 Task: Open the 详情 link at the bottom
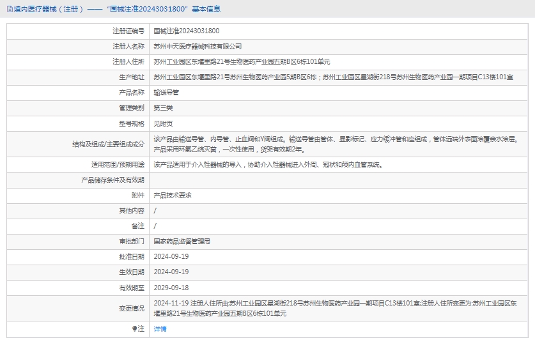(x=160, y=328)
